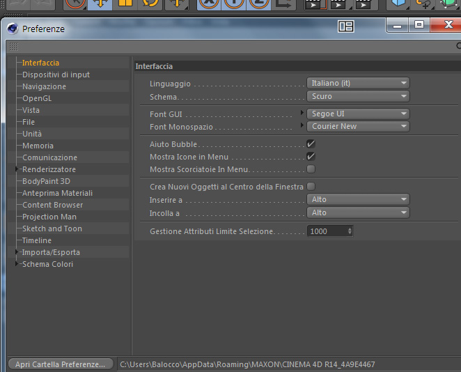Click the coordinate system icon beside Z
Screen dimensions: 461x372
click(x=283, y=4)
